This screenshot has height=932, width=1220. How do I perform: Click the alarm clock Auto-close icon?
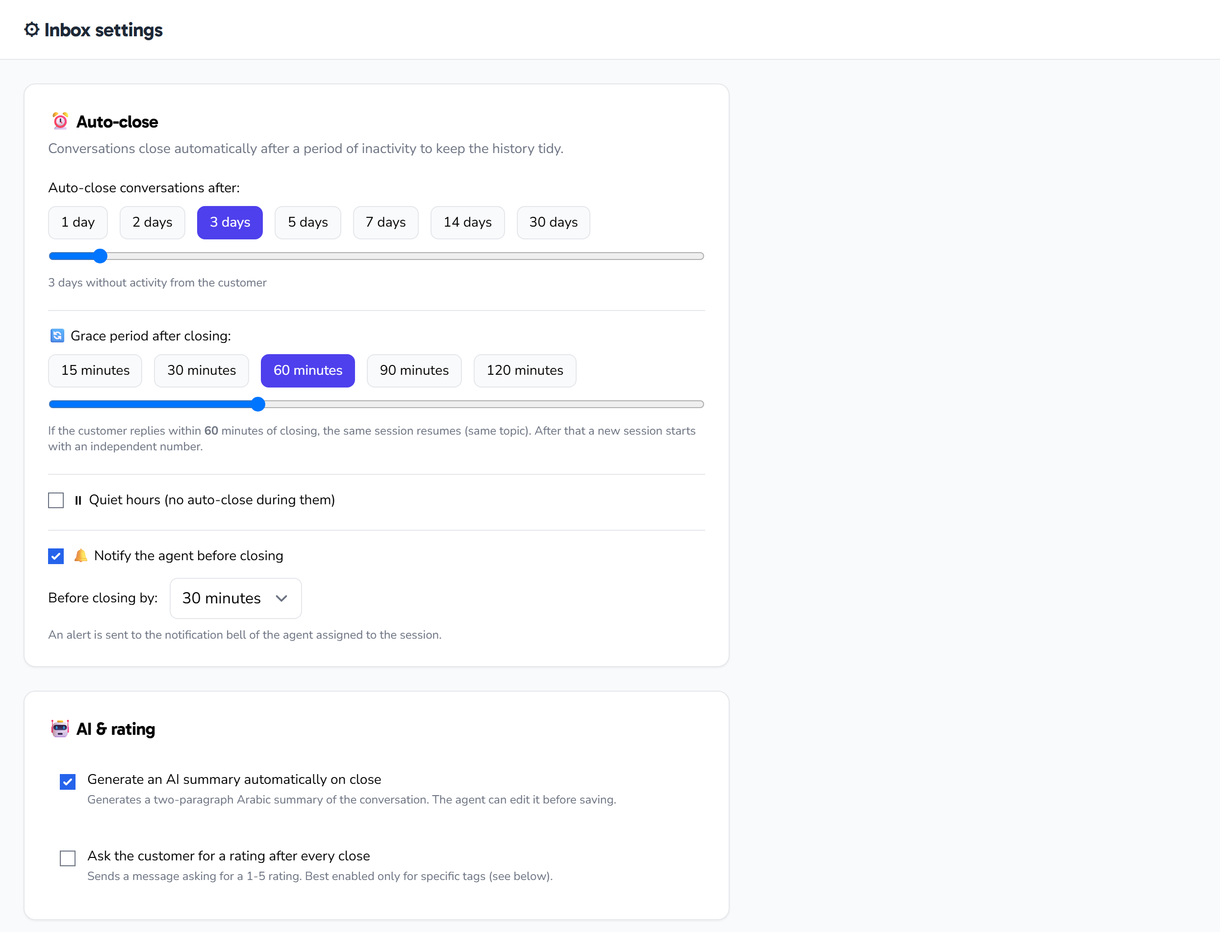[x=60, y=121]
